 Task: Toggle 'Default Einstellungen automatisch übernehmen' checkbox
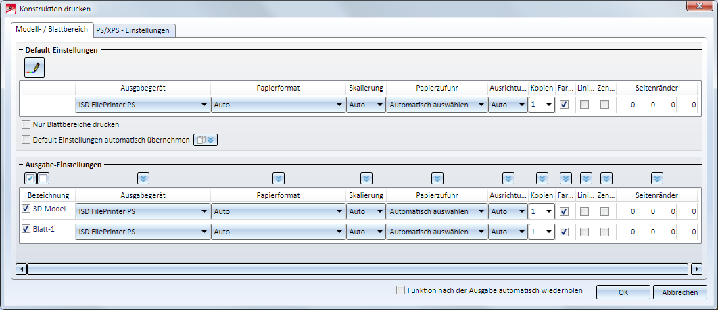click(26, 140)
